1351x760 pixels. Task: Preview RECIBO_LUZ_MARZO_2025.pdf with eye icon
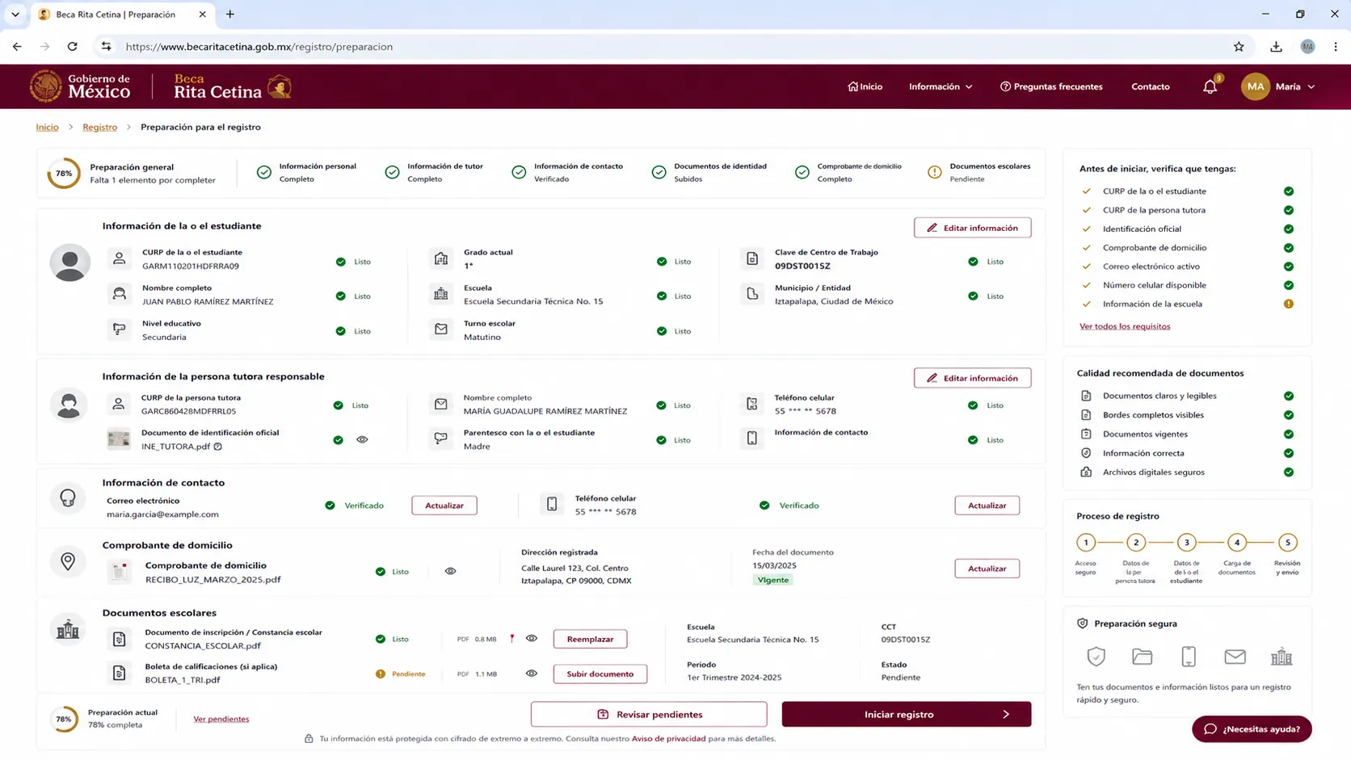tap(450, 571)
